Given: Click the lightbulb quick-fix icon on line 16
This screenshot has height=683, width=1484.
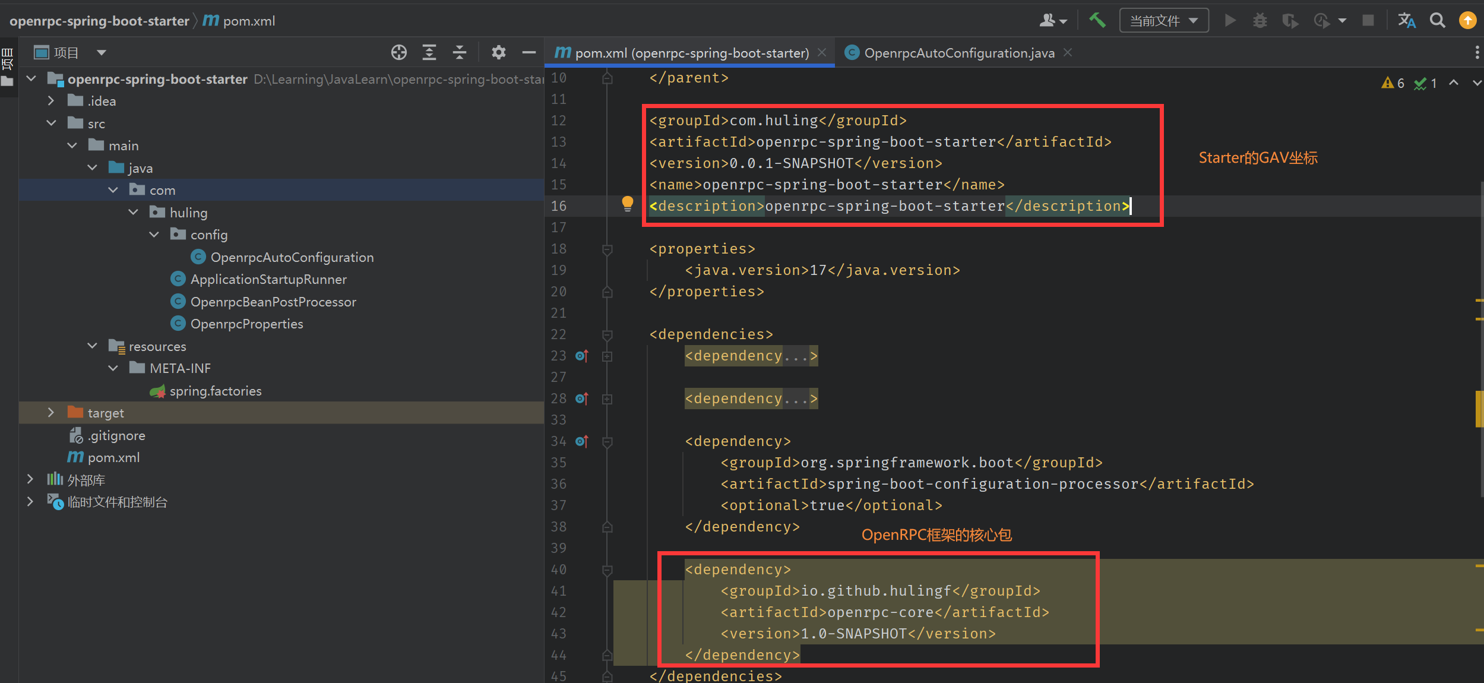Looking at the screenshot, I should pos(627,204).
